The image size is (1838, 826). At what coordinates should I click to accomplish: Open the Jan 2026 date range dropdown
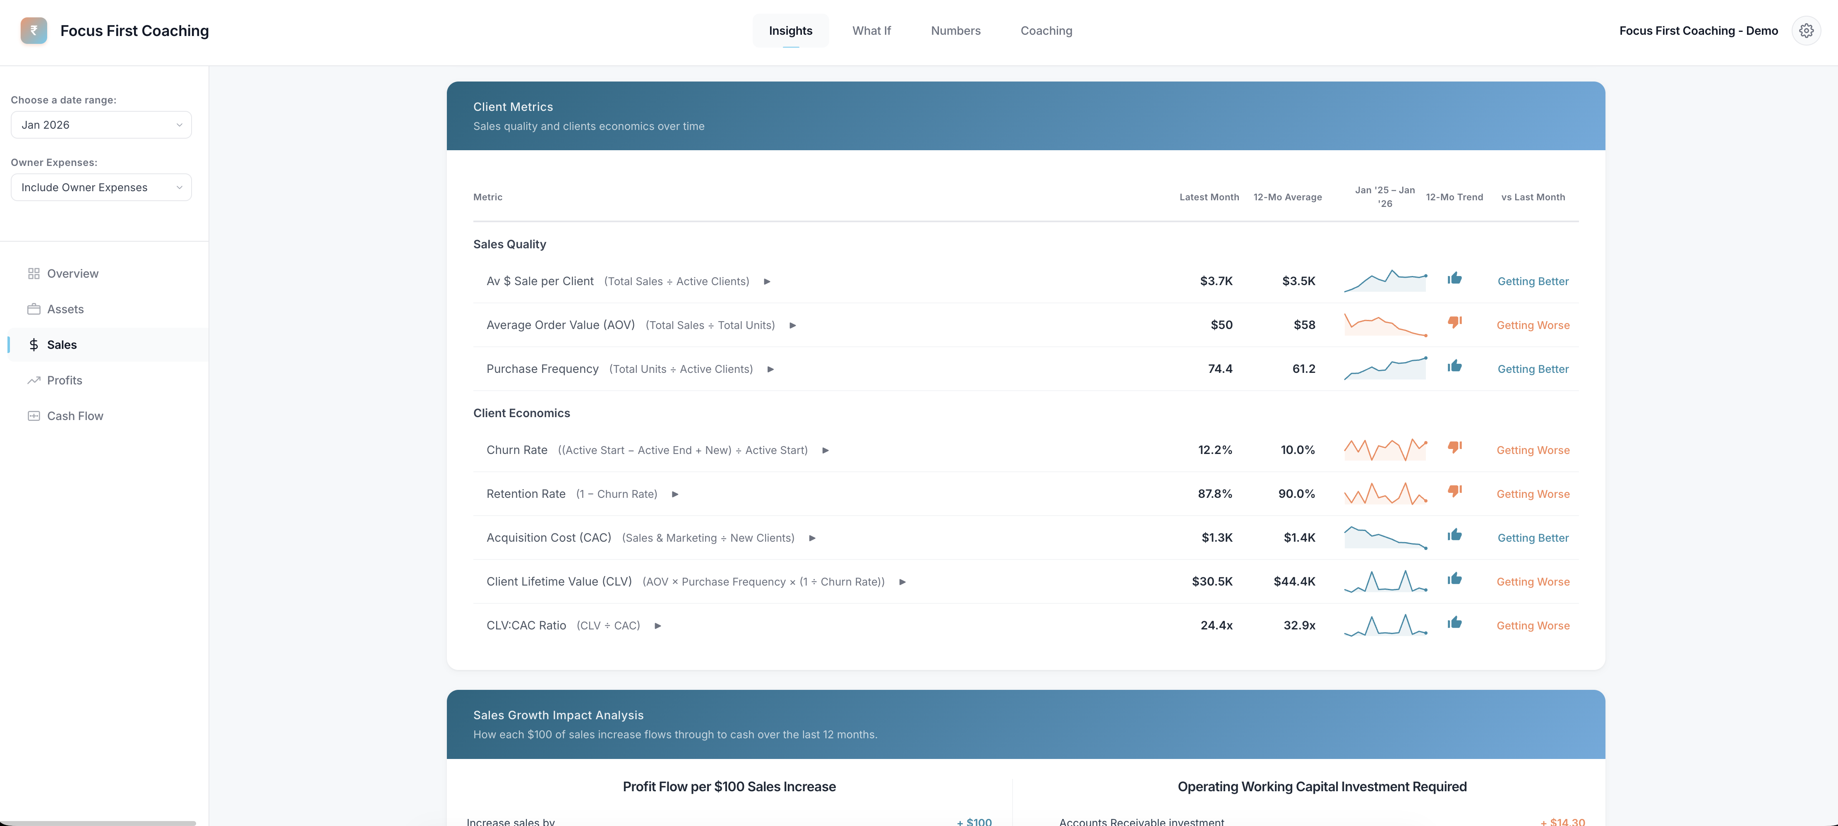(x=101, y=124)
